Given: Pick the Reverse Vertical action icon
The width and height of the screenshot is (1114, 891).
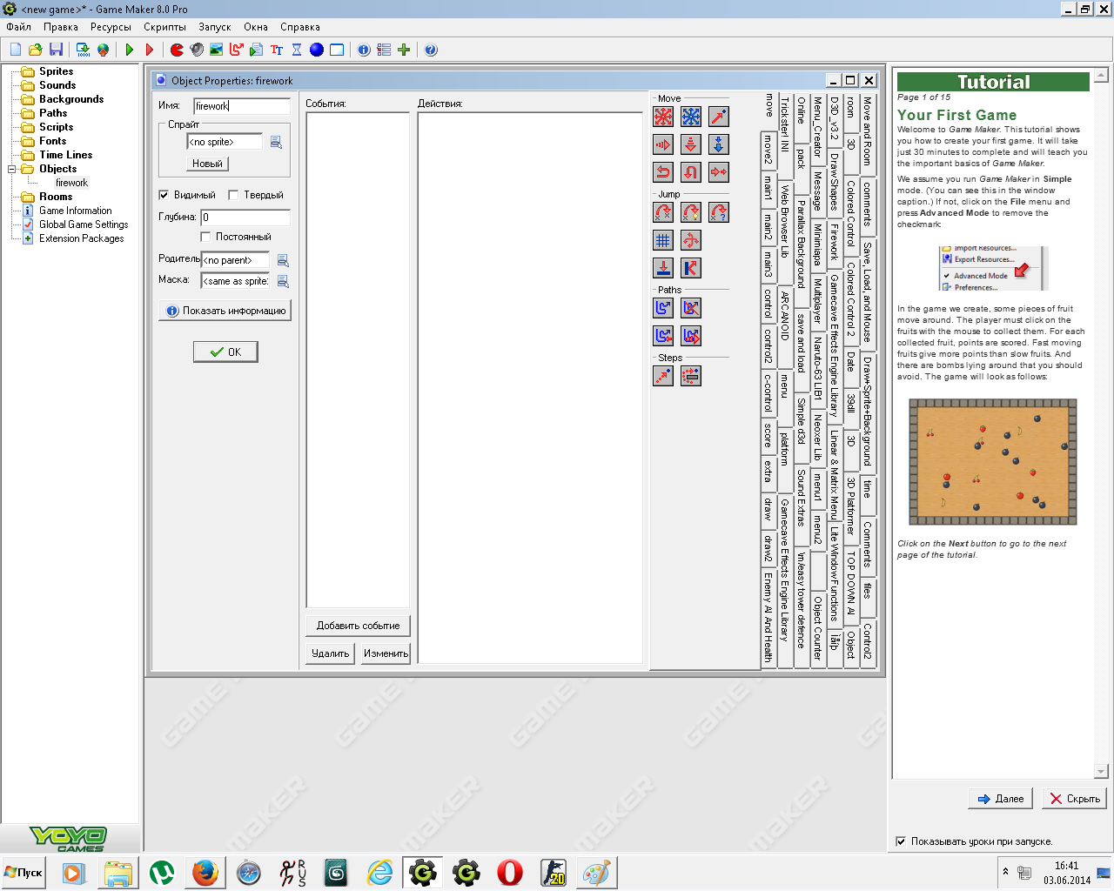Looking at the screenshot, I should 691,172.
